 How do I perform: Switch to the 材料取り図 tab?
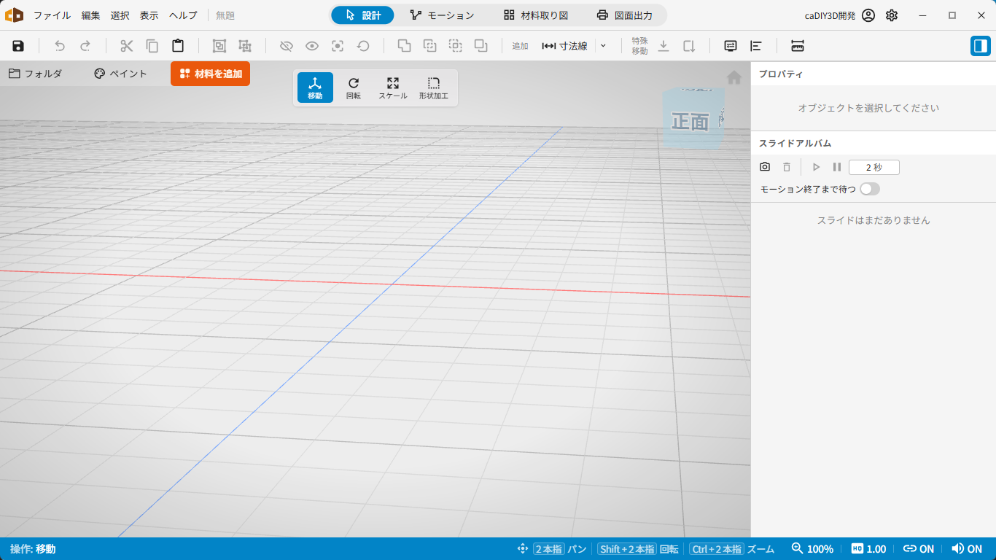point(536,15)
